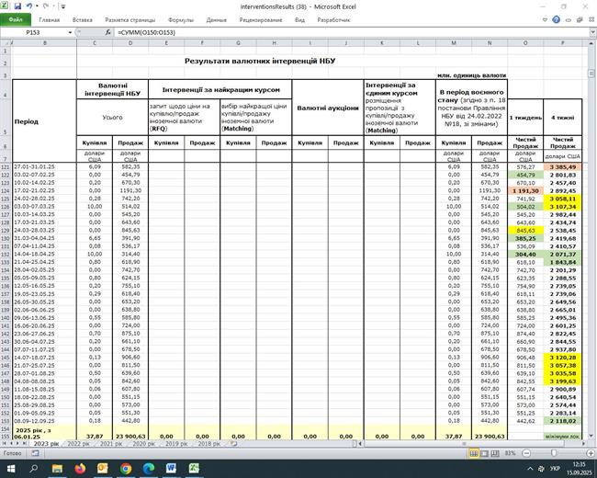Click the workbook window close icon
The image size is (597, 478).
pyautogui.click(x=591, y=20)
